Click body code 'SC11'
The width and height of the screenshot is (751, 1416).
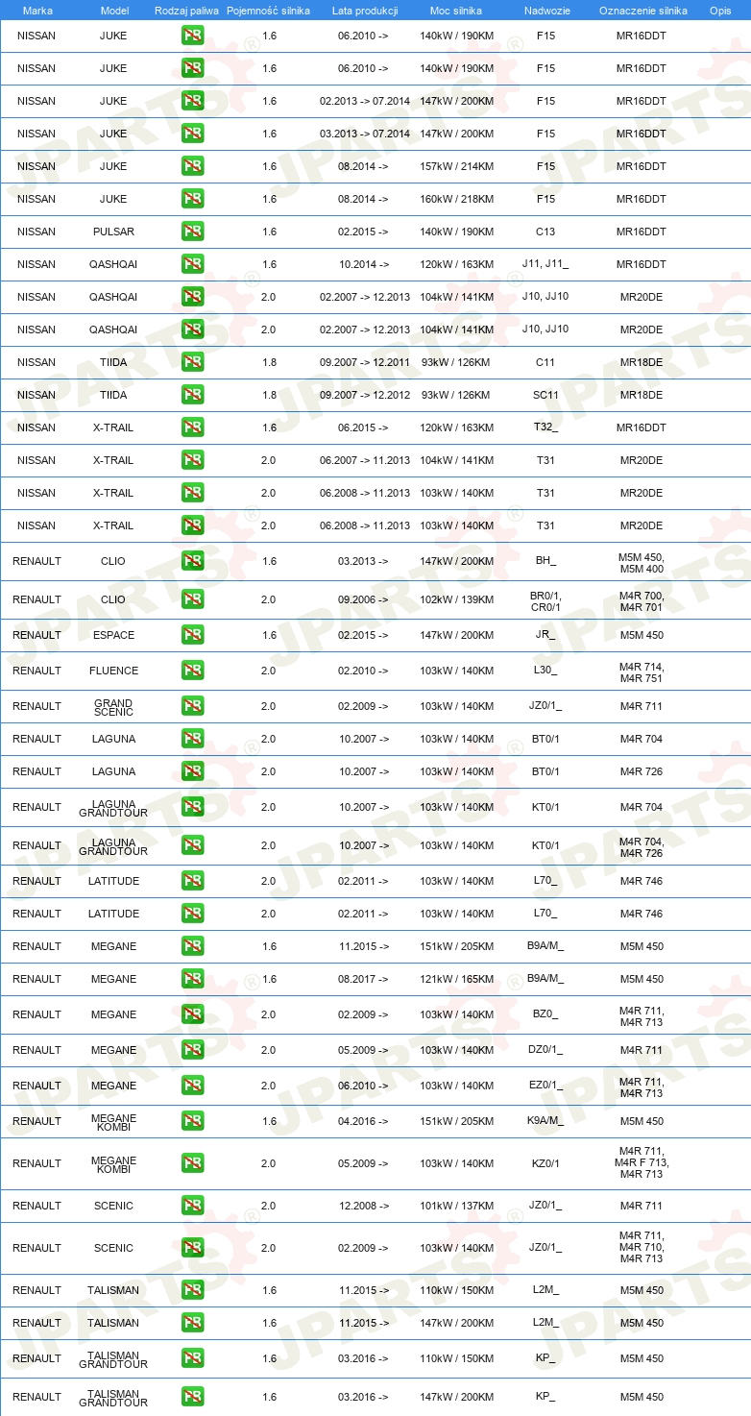pos(545,395)
